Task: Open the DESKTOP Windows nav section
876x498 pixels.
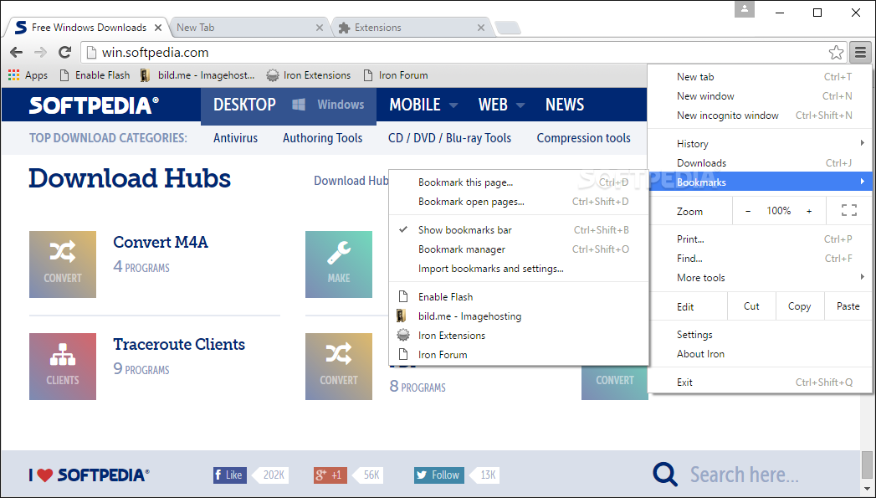Action: tap(289, 105)
